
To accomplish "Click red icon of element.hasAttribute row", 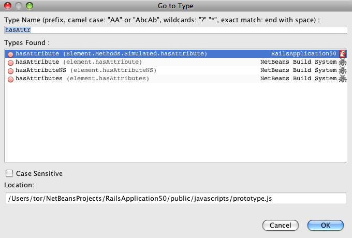I will click(x=10, y=63).
